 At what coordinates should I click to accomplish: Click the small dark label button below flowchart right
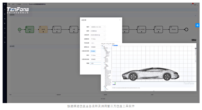(x=194, y=40)
